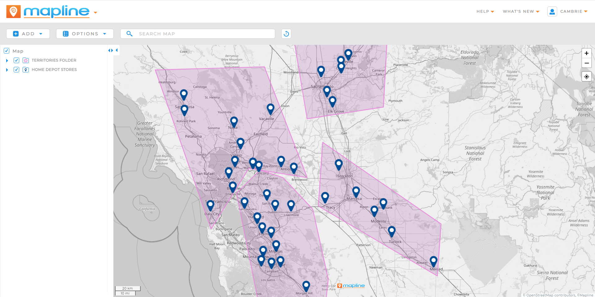Expand the Home Depot Stores tree row

[7, 70]
